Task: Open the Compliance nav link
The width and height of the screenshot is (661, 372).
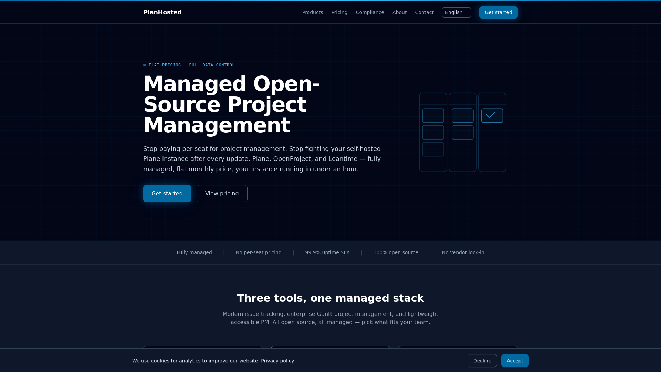Action: [x=370, y=12]
